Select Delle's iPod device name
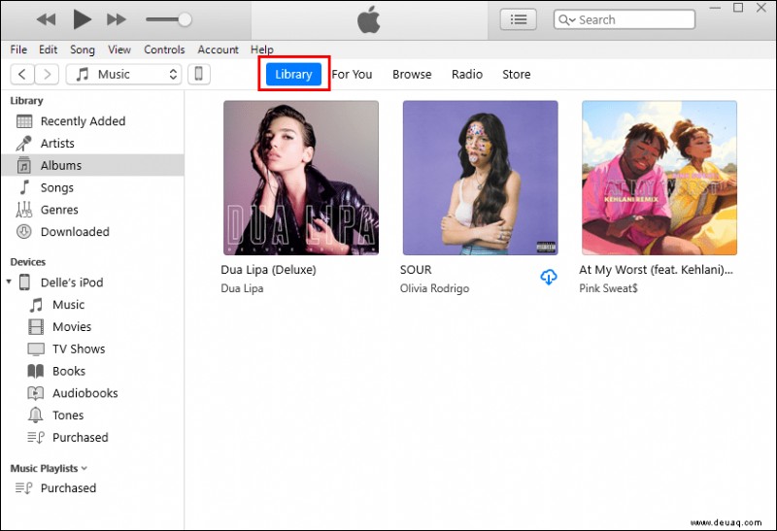Image resolution: width=777 pixels, height=531 pixels. (72, 282)
